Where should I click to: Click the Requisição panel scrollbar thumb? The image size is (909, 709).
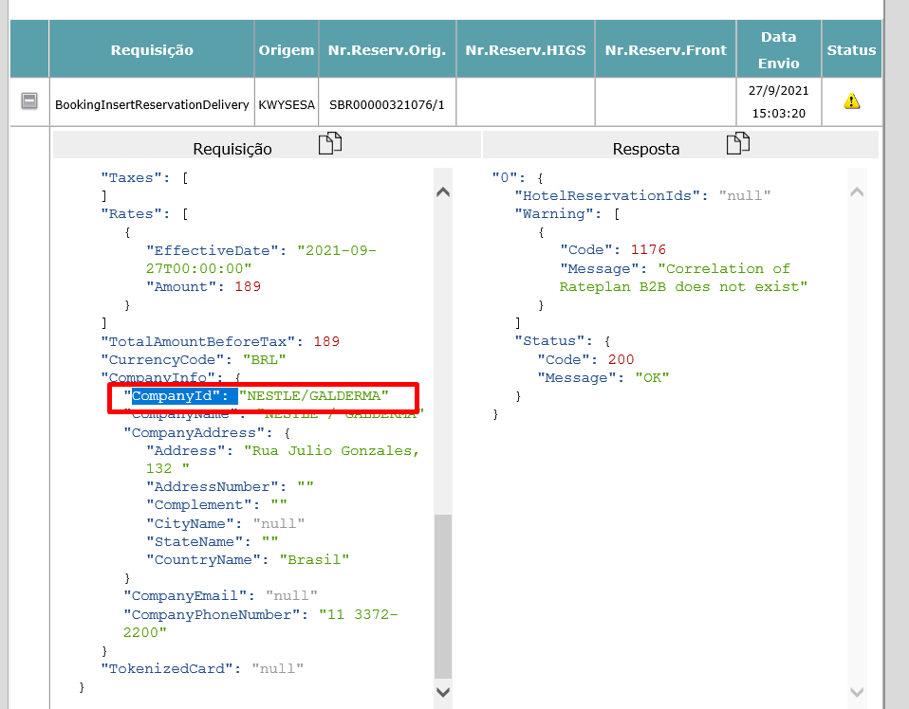point(443,596)
